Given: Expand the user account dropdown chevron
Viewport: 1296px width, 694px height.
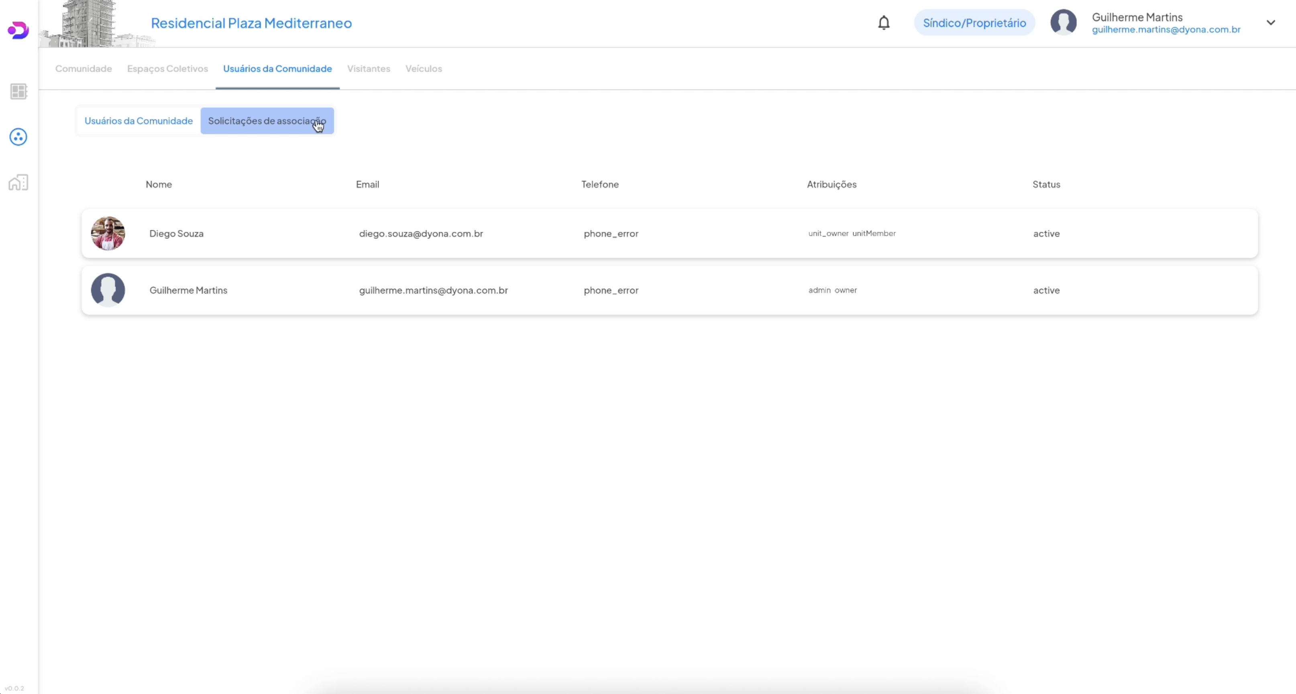Looking at the screenshot, I should coord(1270,22).
